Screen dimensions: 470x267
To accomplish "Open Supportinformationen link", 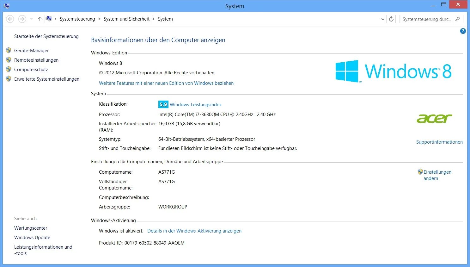I will point(439,142).
